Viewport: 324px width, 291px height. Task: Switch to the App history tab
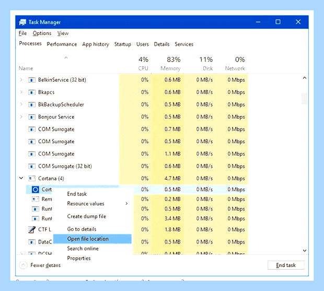(x=96, y=44)
